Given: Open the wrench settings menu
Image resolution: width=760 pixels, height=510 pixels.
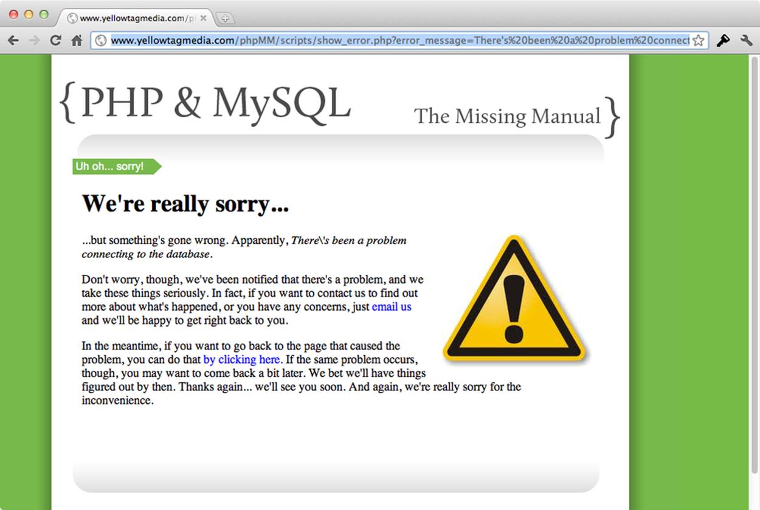Looking at the screenshot, I should 746,41.
